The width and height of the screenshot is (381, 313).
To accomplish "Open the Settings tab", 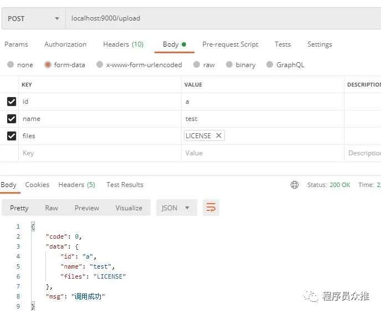I will tap(320, 44).
